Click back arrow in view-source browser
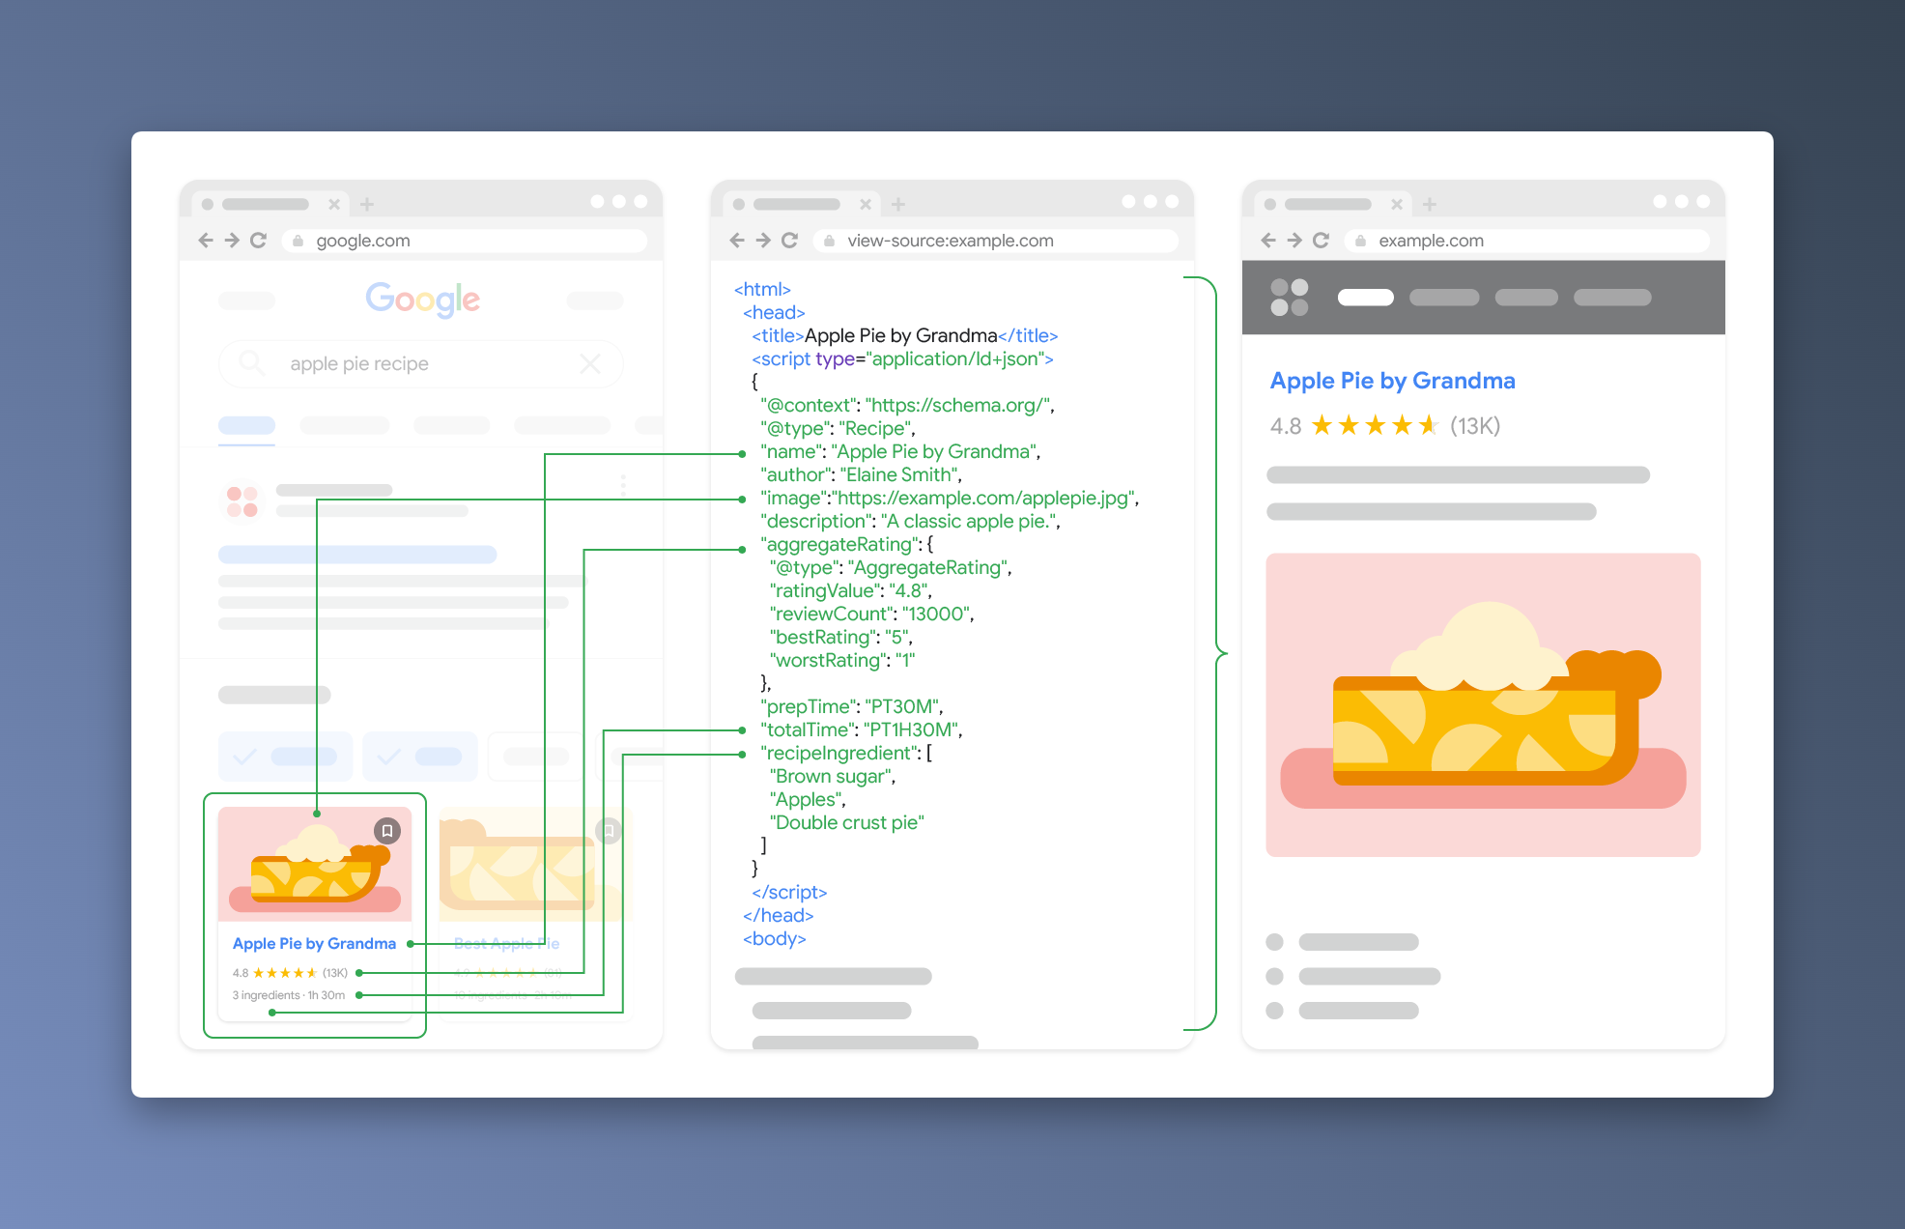The width and height of the screenshot is (1905, 1229). 737,241
